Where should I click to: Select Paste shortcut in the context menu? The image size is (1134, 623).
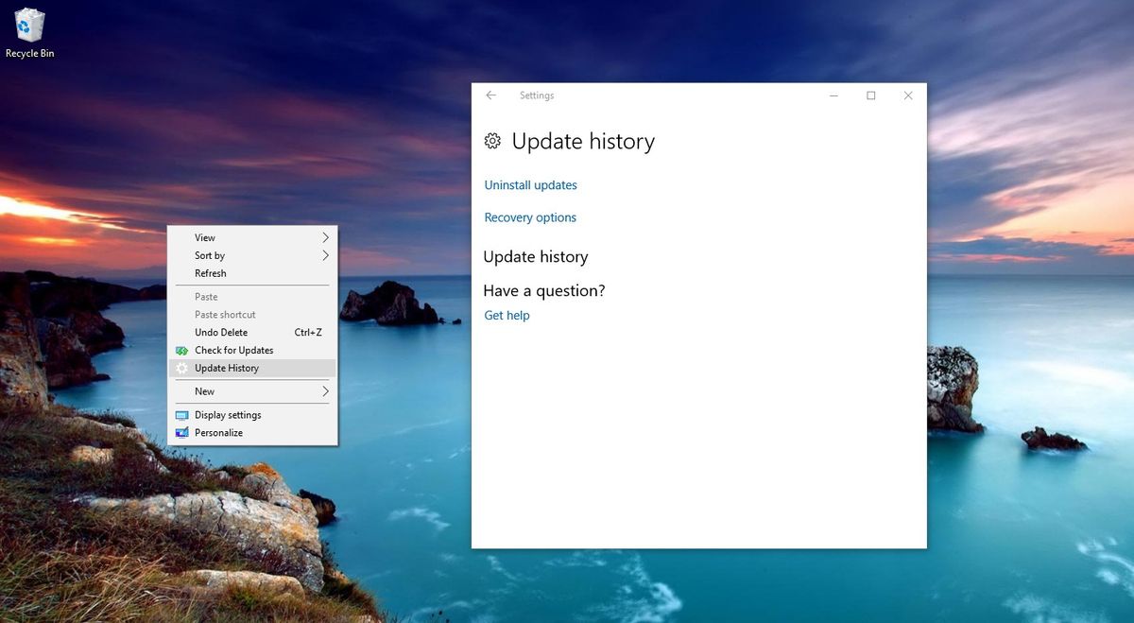(x=225, y=314)
